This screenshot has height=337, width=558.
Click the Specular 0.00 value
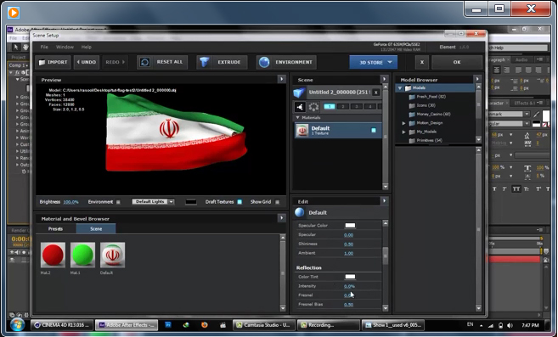tap(349, 235)
